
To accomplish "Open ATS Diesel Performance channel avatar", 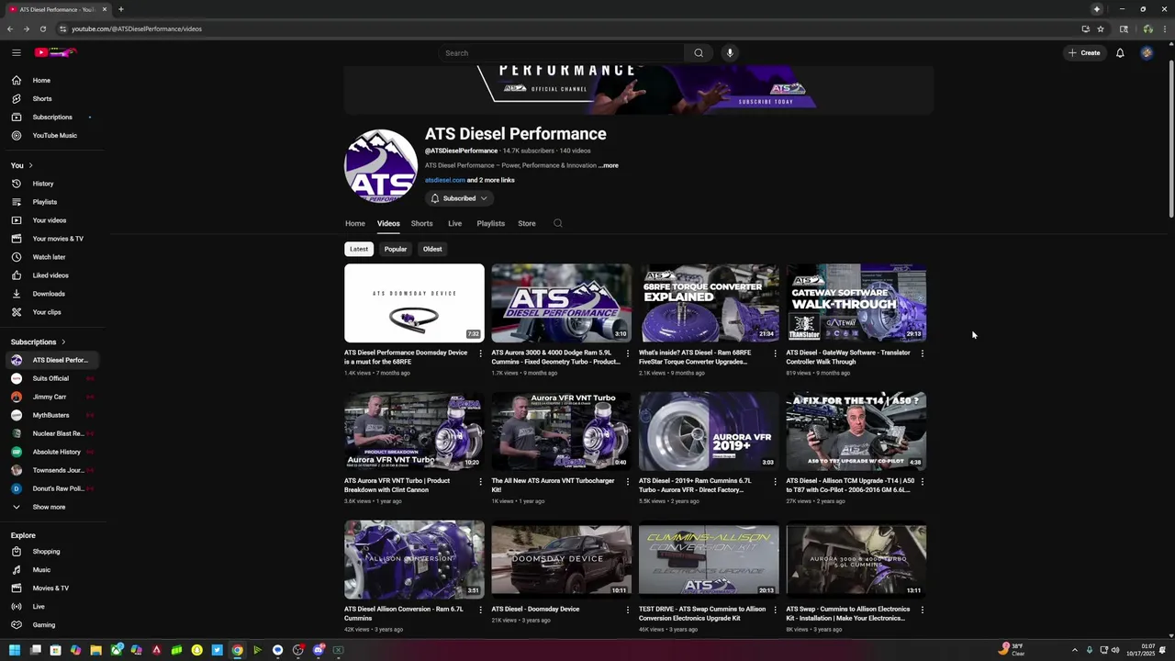I will (381, 165).
